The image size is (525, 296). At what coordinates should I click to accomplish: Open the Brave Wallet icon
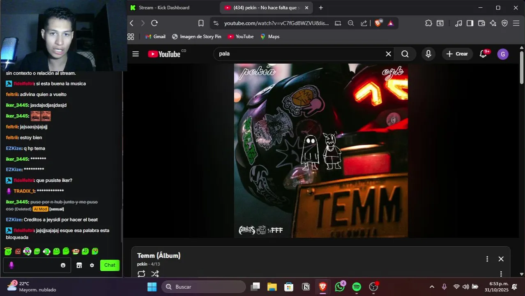(481, 23)
